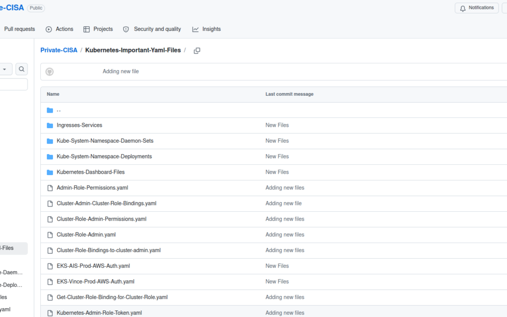The width and height of the screenshot is (507, 317).
Task: Click Kube-System-Namespace-Deployments folder icon
Action: point(50,156)
